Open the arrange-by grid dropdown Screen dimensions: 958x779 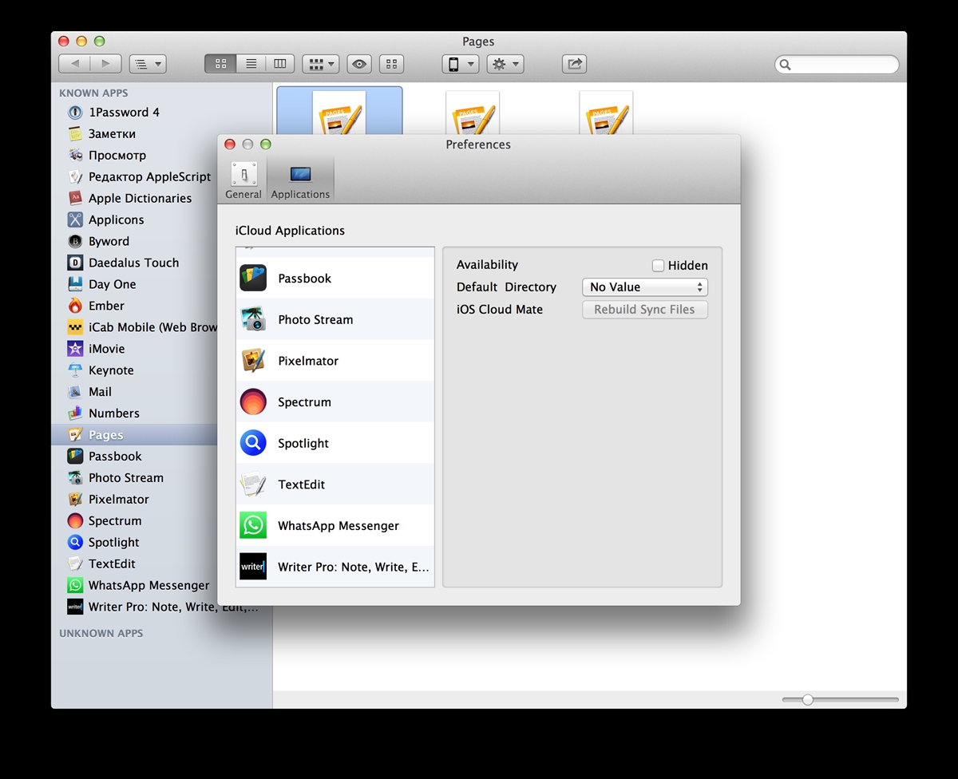point(321,64)
